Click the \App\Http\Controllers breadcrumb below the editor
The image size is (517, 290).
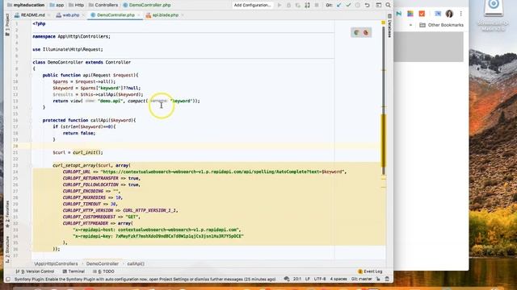tap(57, 263)
